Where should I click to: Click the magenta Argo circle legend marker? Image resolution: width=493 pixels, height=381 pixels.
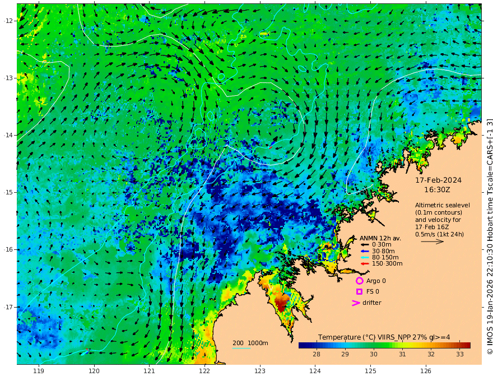359,281
